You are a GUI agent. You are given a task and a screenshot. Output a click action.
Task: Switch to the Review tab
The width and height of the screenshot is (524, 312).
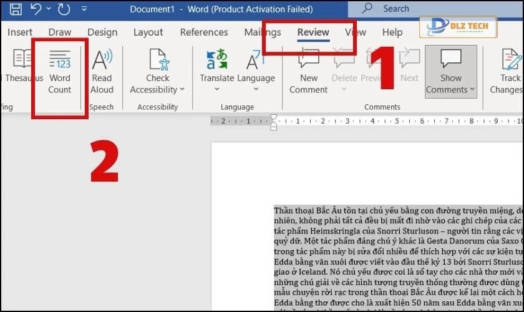point(313,32)
